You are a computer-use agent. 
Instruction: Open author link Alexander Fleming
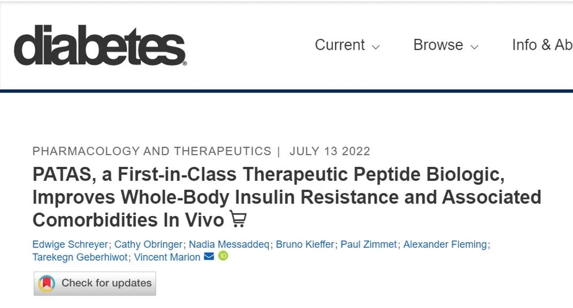click(x=445, y=244)
